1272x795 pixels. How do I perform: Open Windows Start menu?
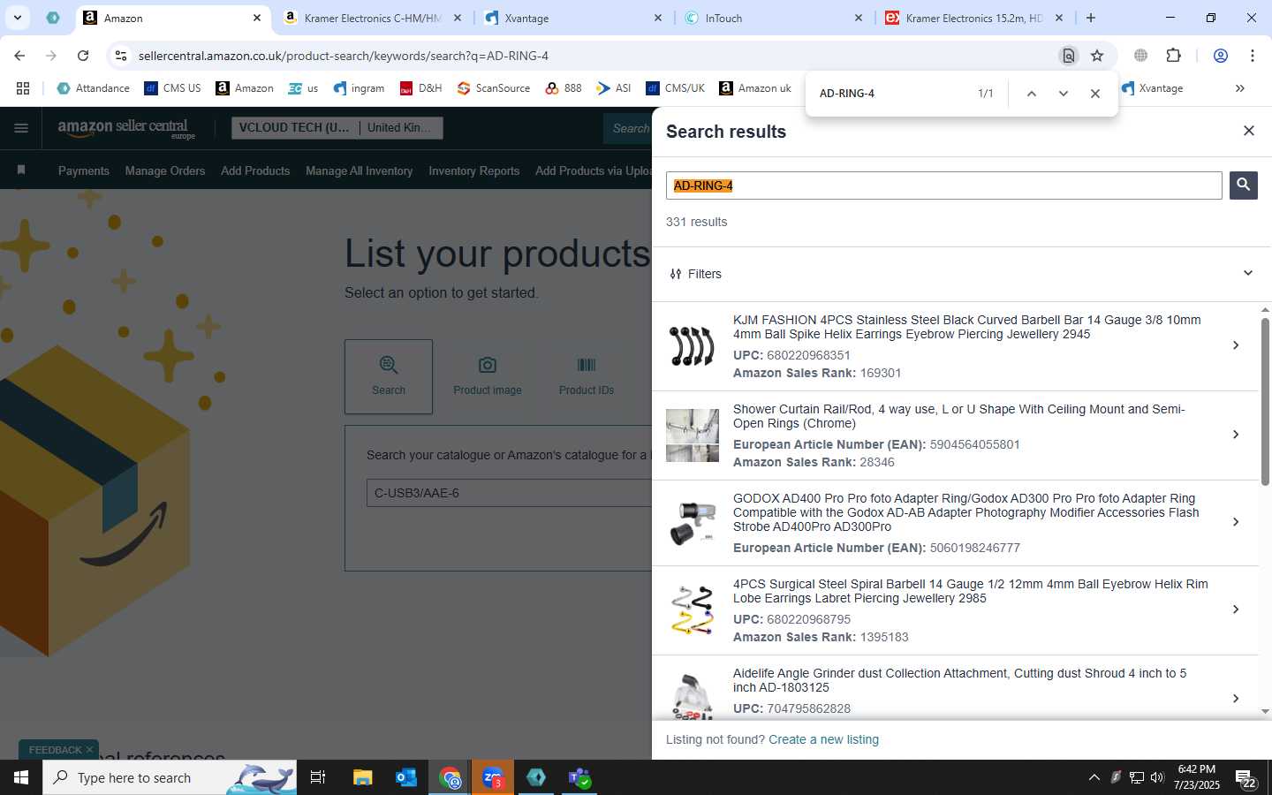click(21, 777)
